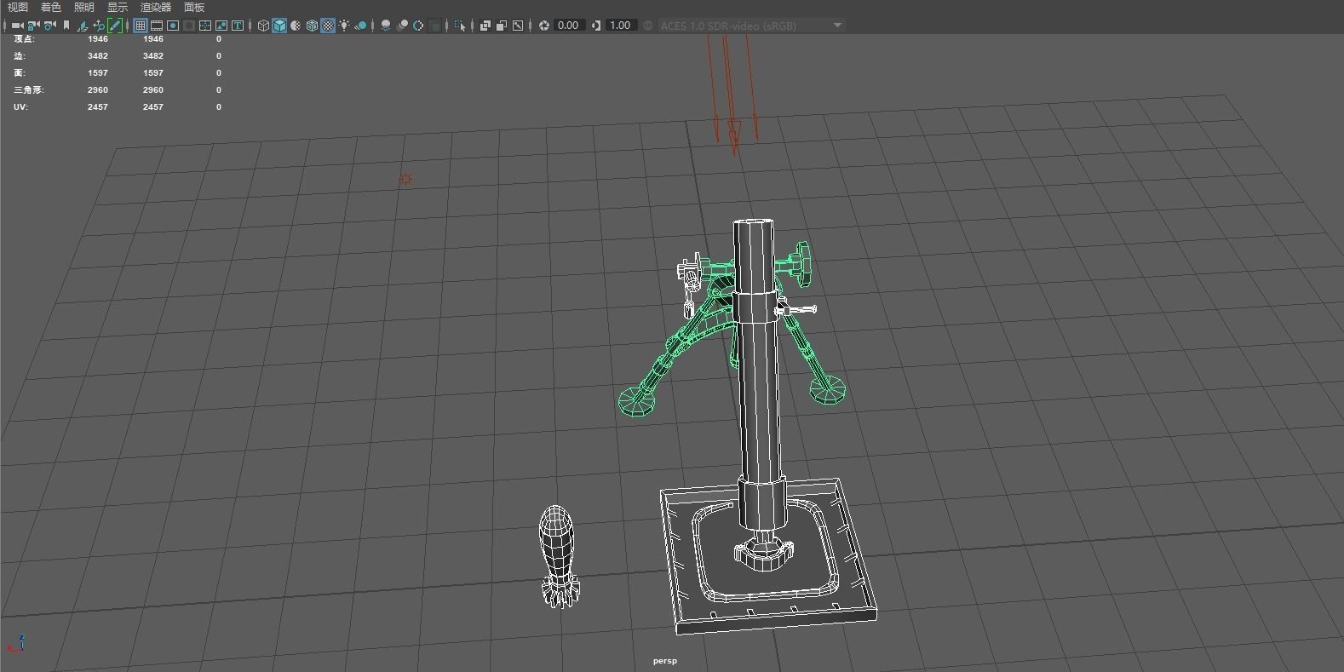This screenshot has width=1344, height=672.
Task: Select the red point light locator
Action: point(405,180)
